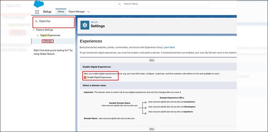Open the Learn More link
This screenshot has width=268, height=132.
[x=169, y=47]
